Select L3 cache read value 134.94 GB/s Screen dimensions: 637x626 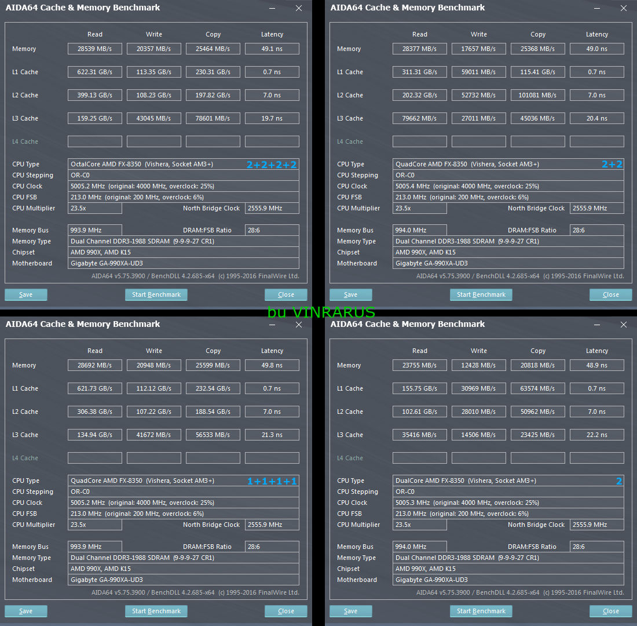tap(94, 435)
